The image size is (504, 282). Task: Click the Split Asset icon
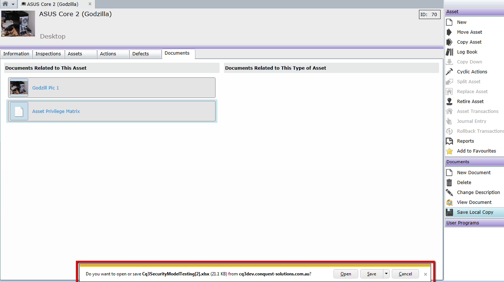449,81
